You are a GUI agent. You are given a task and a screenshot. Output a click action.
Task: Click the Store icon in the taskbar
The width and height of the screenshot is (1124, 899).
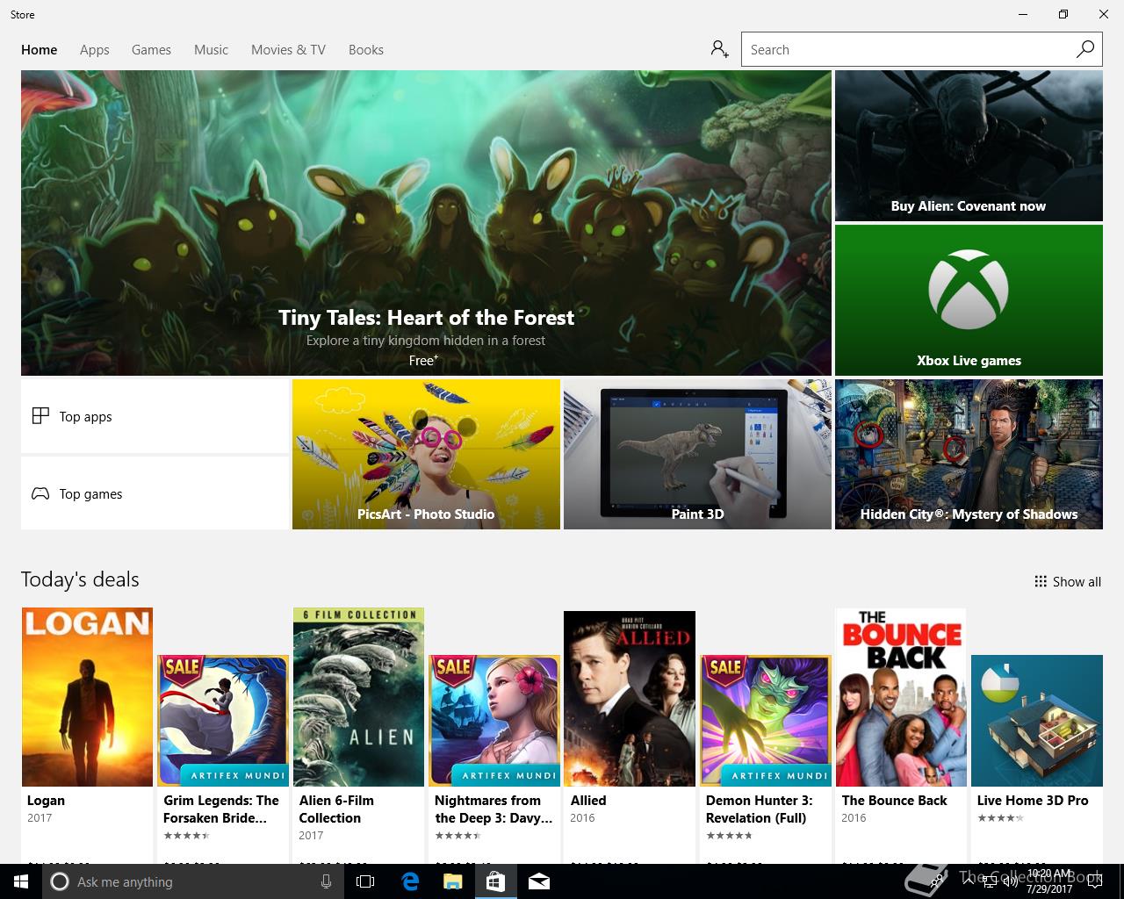point(495,881)
